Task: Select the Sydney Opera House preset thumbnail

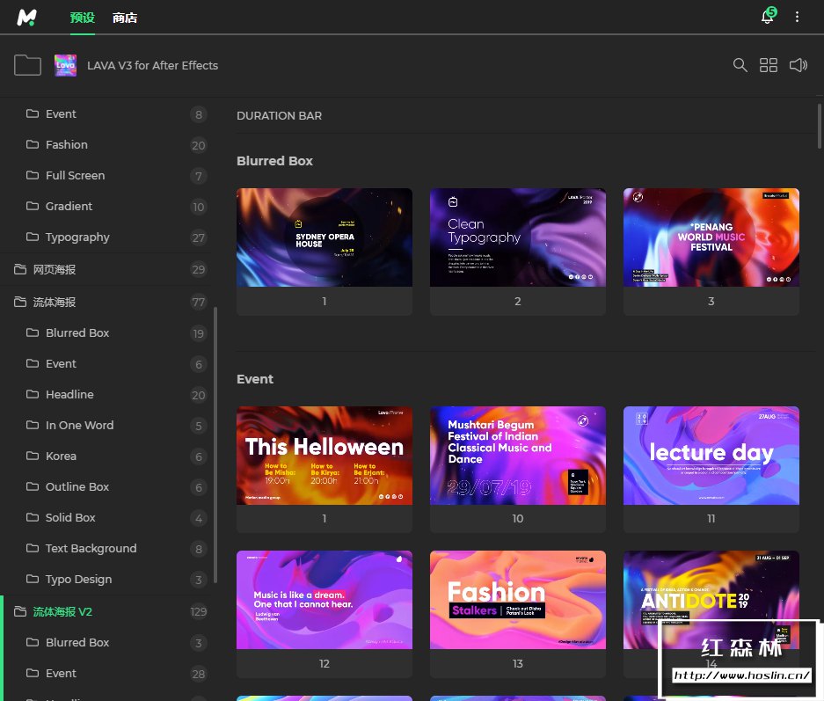Action: click(324, 237)
